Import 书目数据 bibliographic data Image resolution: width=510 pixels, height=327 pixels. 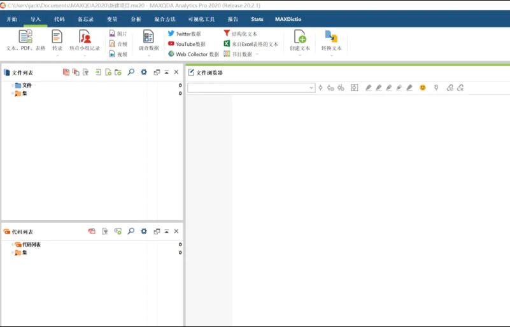tap(237, 54)
